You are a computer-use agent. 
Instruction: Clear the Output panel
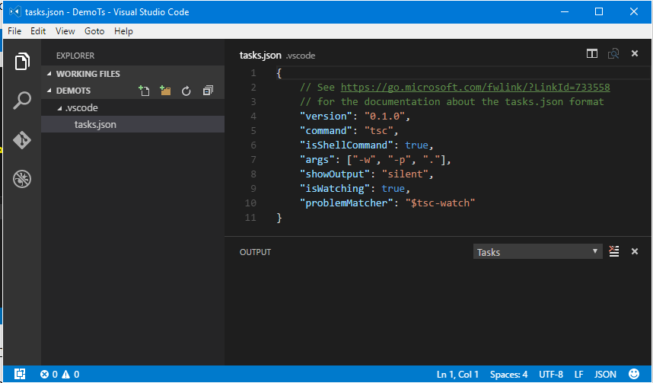pos(614,251)
